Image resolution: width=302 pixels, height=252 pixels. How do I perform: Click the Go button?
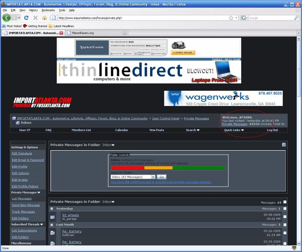[x=161, y=177]
